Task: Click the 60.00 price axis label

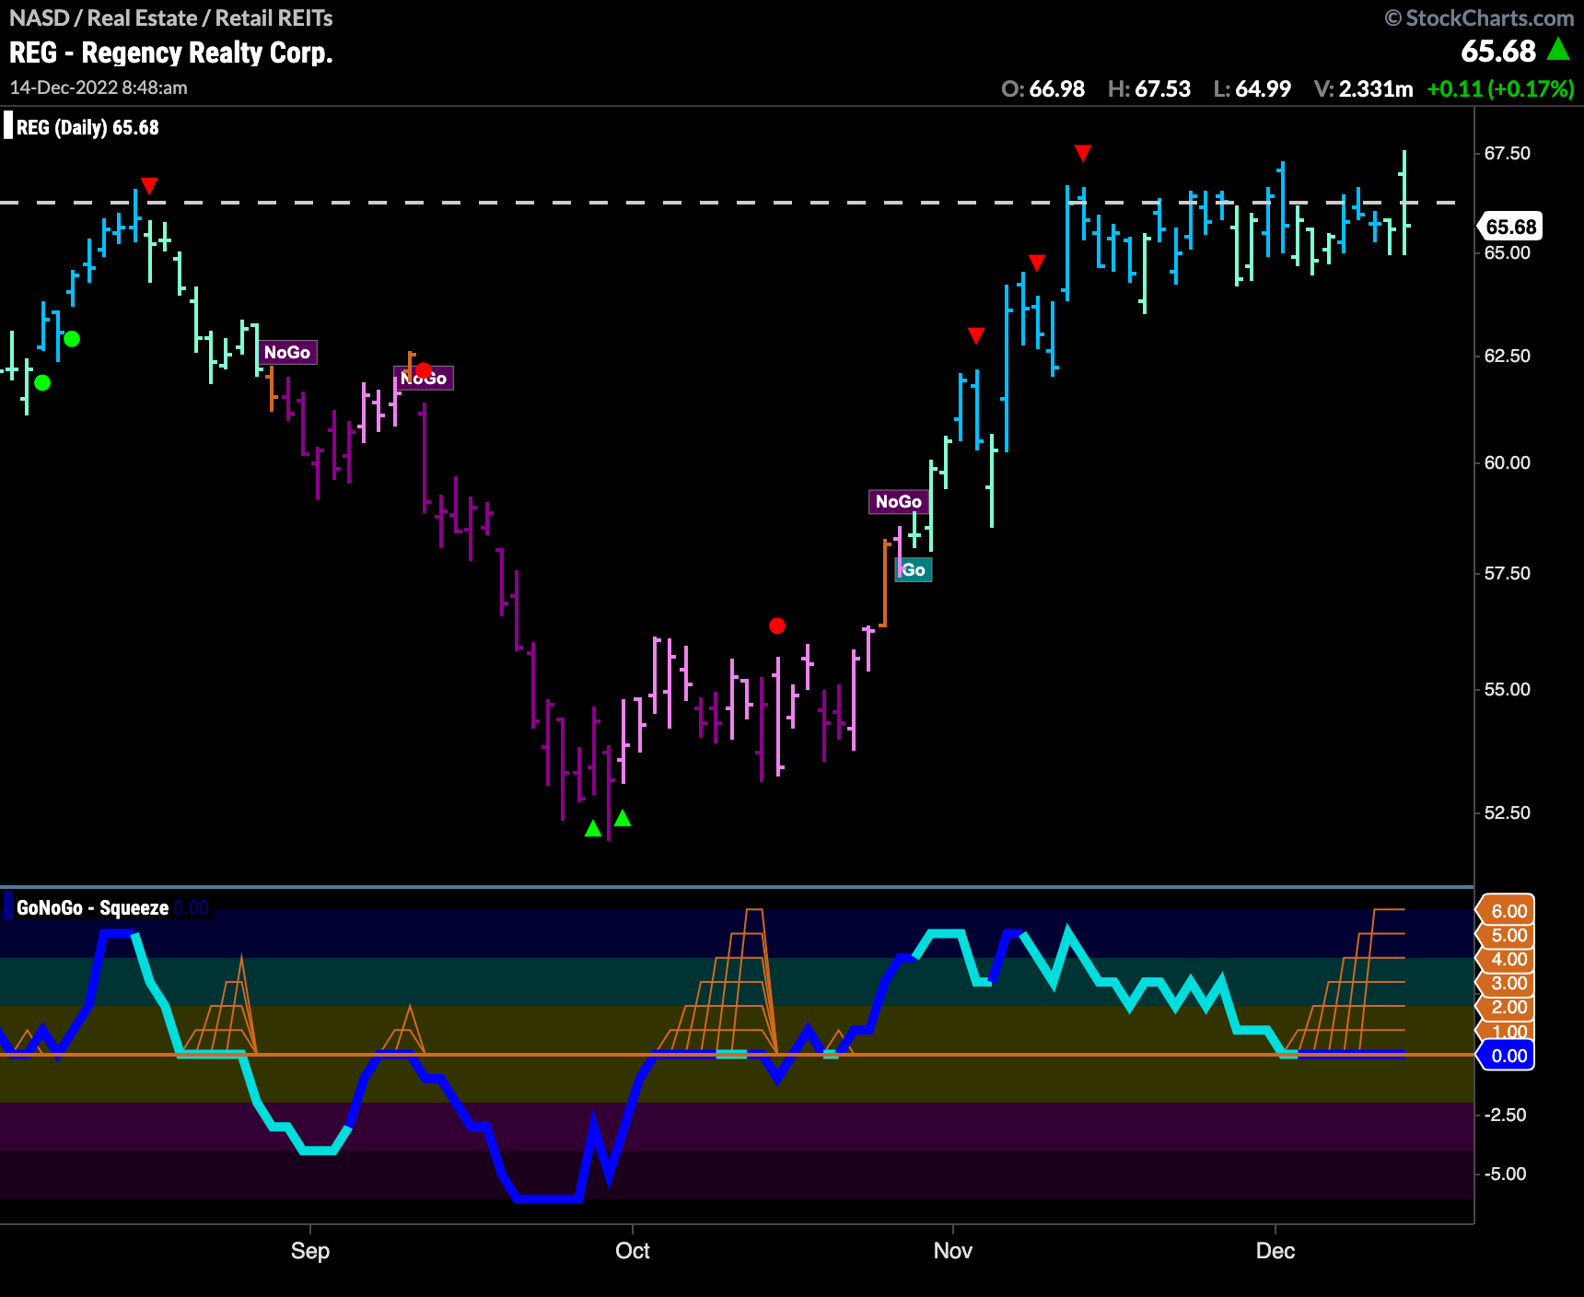Action: tap(1508, 462)
